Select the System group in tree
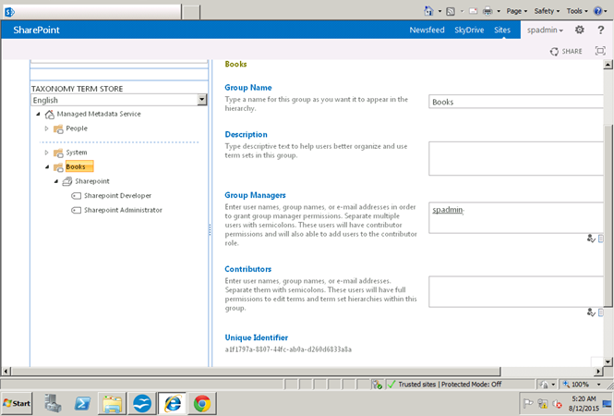 coord(77,153)
